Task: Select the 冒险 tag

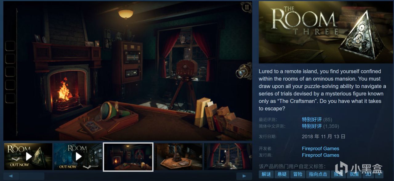Action: (x=298, y=174)
